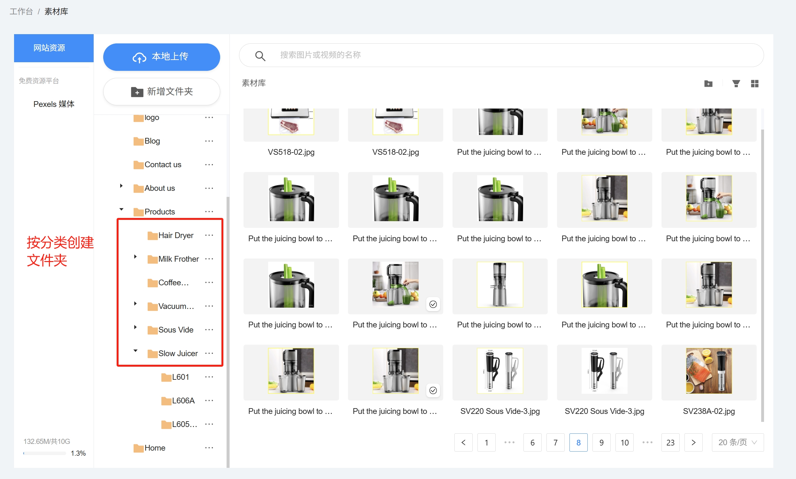Open the 工作台 breadcrumb item
The width and height of the screenshot is (796, 479).
coord(21,11)
